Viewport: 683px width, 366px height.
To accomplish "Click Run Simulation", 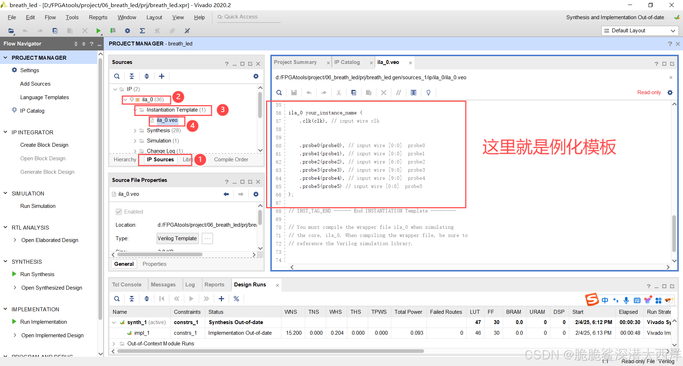I will [x=38, y=206].
